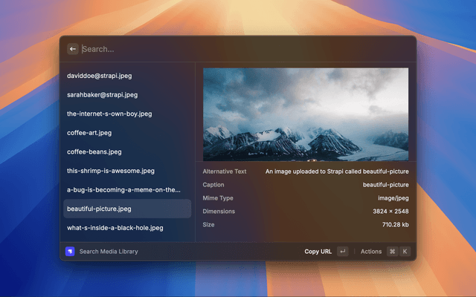This screenshot has height=297, width=476.
Task: Open the Actions menu
Action: pos(371,252)
